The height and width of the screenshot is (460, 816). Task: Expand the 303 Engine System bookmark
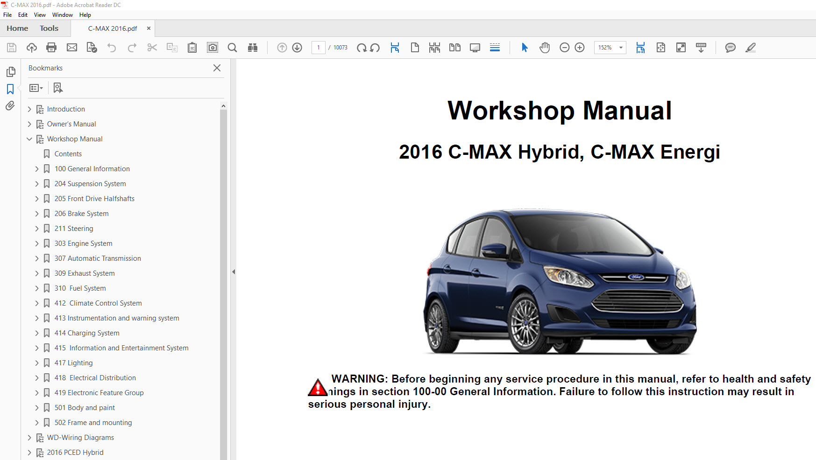pyautogui.click(x=37, y=244)
